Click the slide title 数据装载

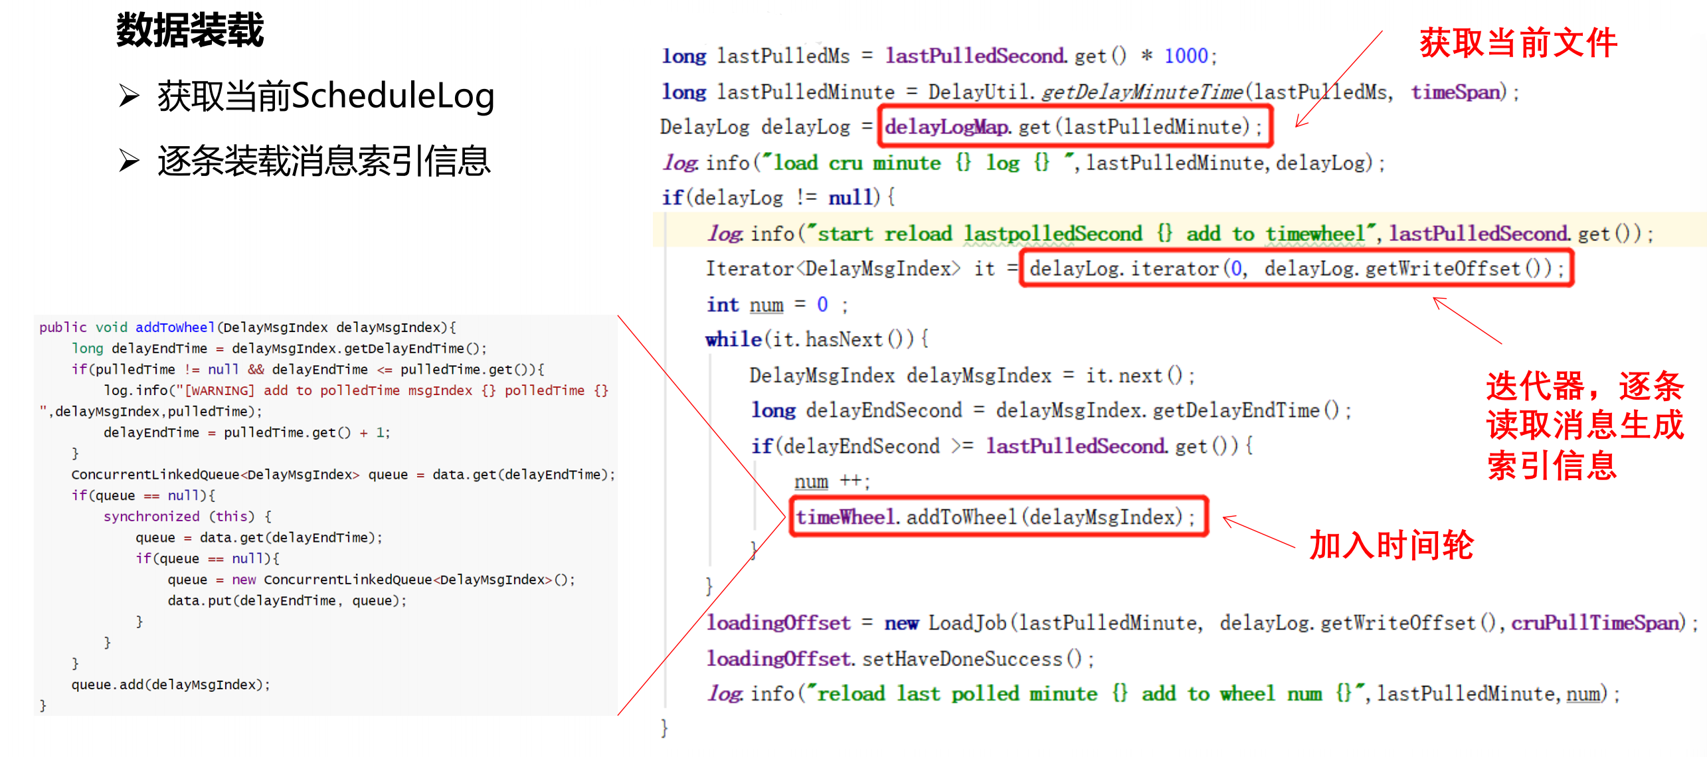coord(190,31)
